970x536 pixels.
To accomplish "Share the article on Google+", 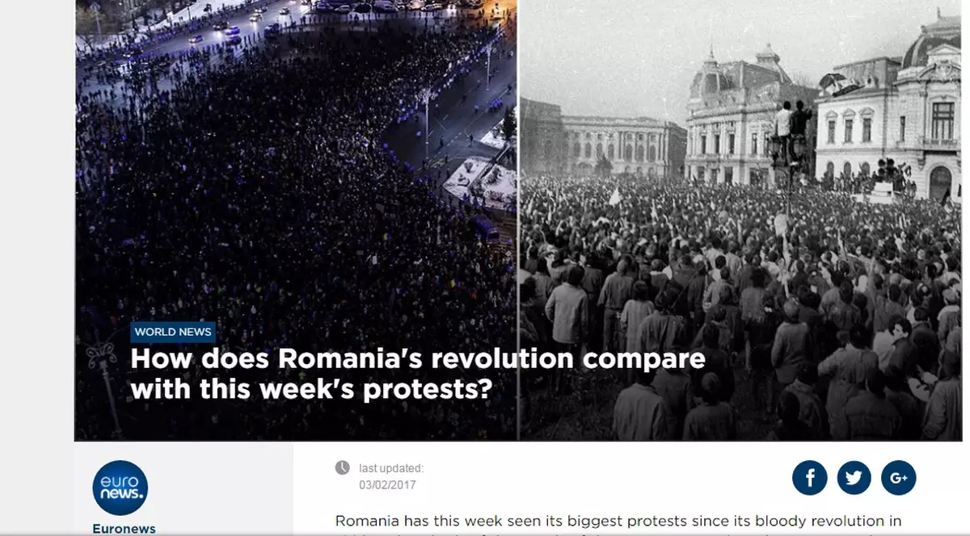I will [898, 477].
